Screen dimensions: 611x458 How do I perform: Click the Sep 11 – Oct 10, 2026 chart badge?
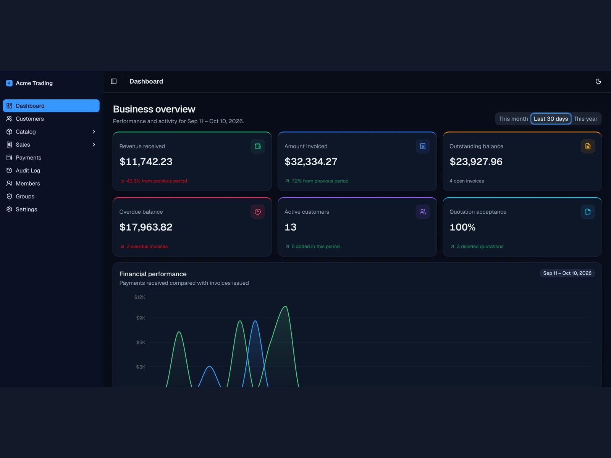click(x=567, y=273)
